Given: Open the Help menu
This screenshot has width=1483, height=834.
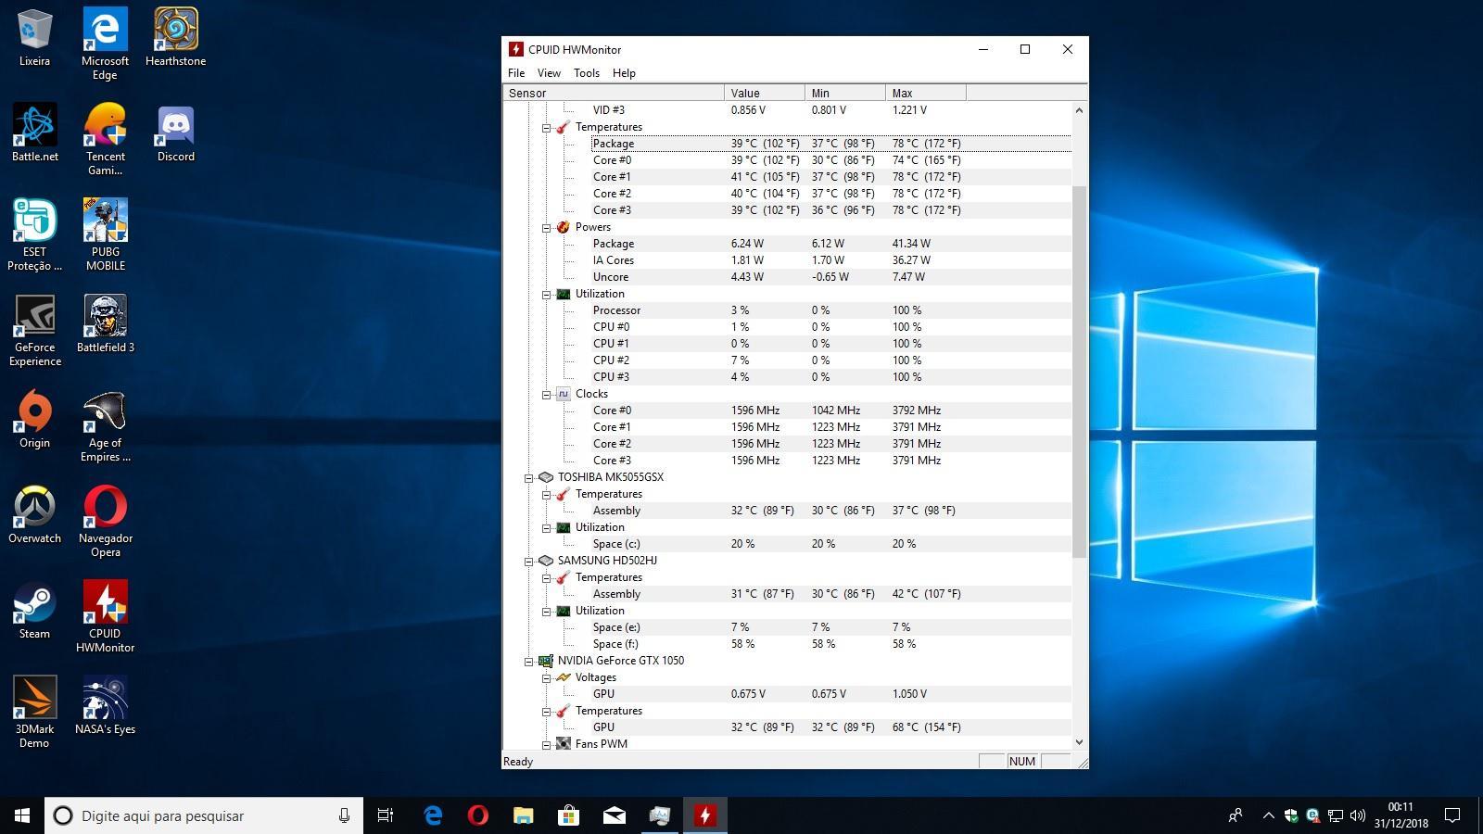Looking at the screenshot, I should [x=624, y=73].
